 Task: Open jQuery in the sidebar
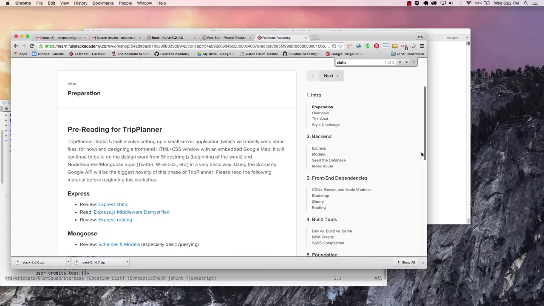point(317,202)
